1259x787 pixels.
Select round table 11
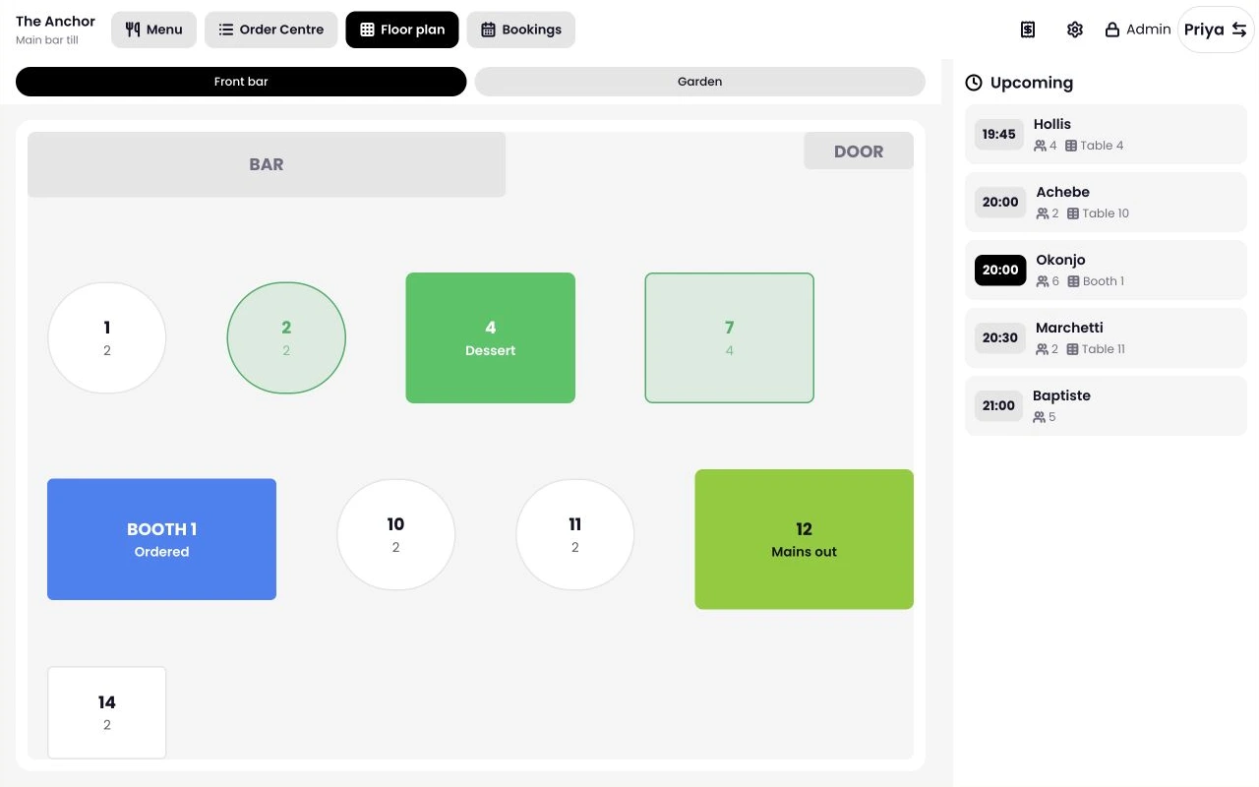[x=575, y=534]
